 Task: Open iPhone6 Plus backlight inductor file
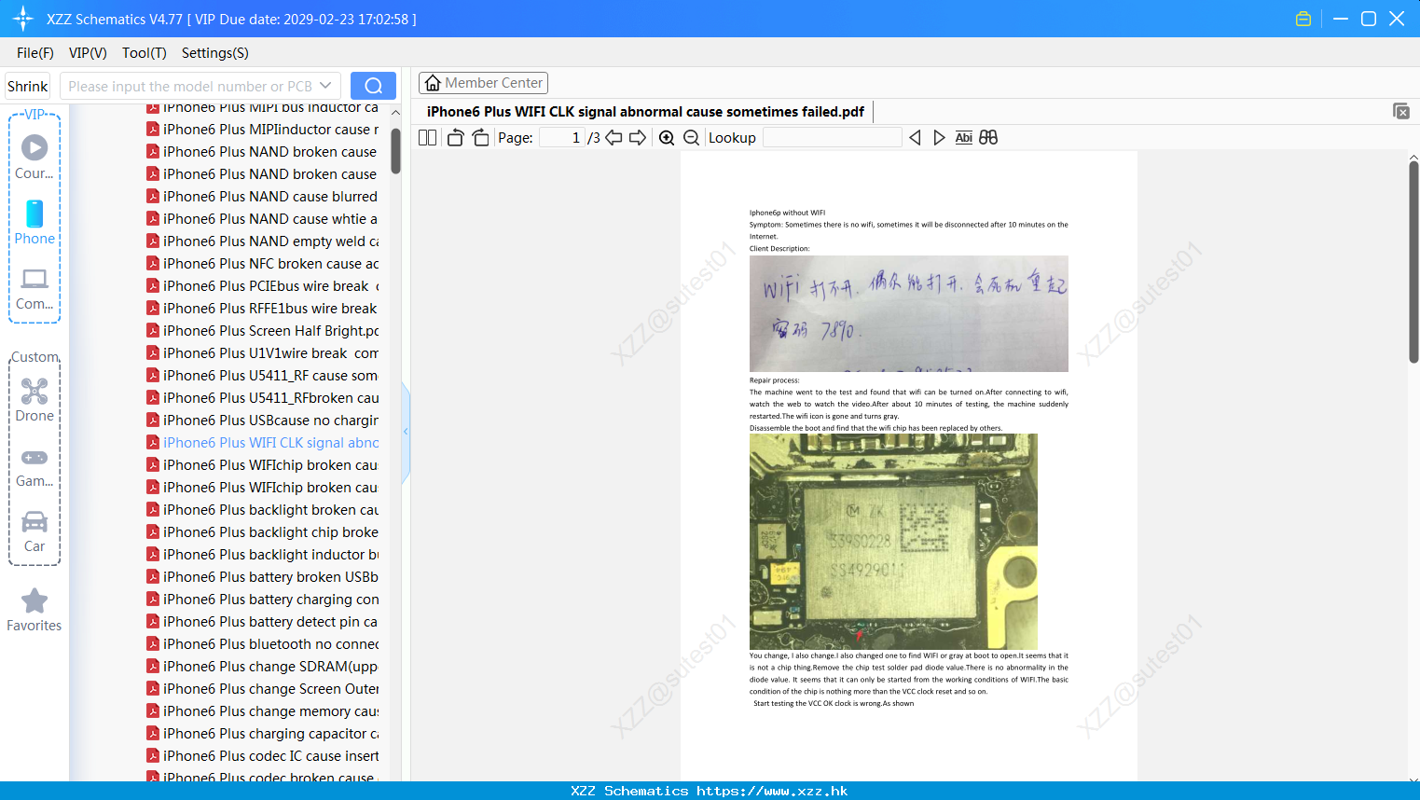click(x=263, y=555)
